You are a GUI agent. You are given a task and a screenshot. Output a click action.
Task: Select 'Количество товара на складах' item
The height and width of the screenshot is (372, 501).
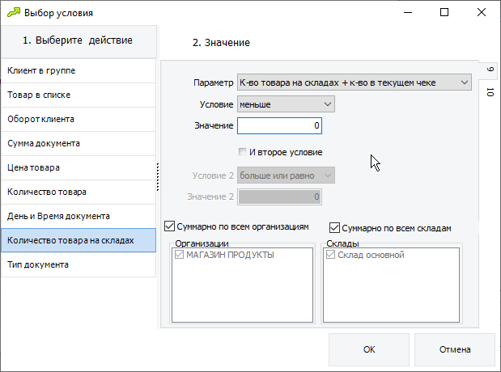coord(79,240)
